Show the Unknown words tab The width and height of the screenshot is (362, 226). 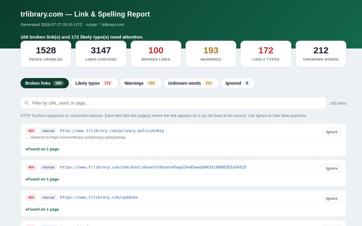click(191, 83)
